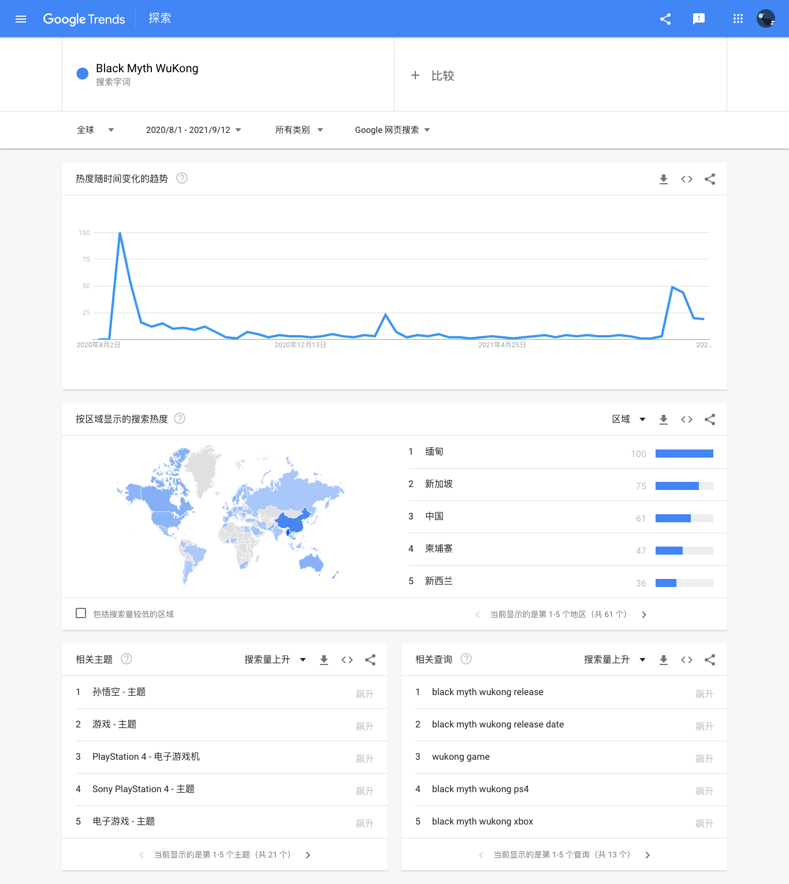Open 搜索量上升 dropdown in 相关查询
The image size is (789, 884).
coord(615,660)
